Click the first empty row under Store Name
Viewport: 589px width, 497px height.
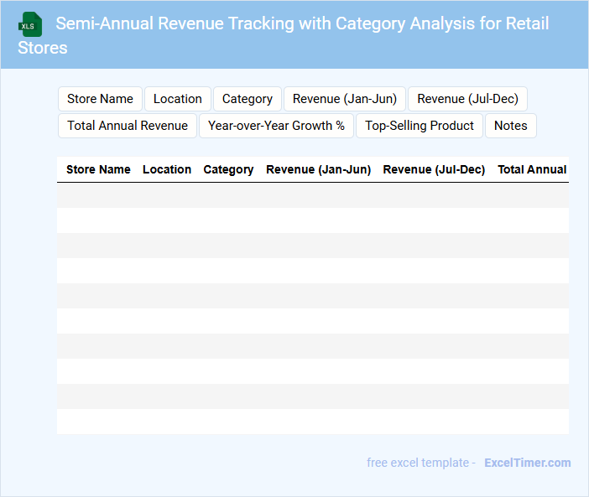tap(98, 195)
